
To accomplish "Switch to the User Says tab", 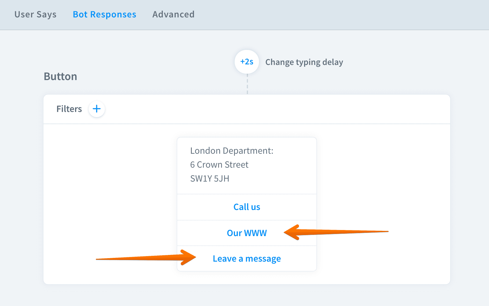I will (35, 15).
